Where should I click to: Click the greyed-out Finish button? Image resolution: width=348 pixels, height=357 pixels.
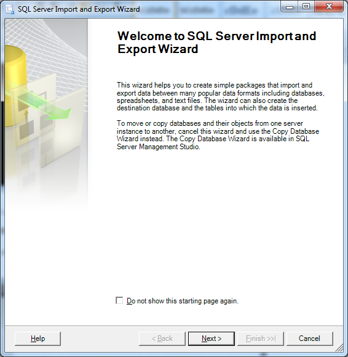pos(261,339)
